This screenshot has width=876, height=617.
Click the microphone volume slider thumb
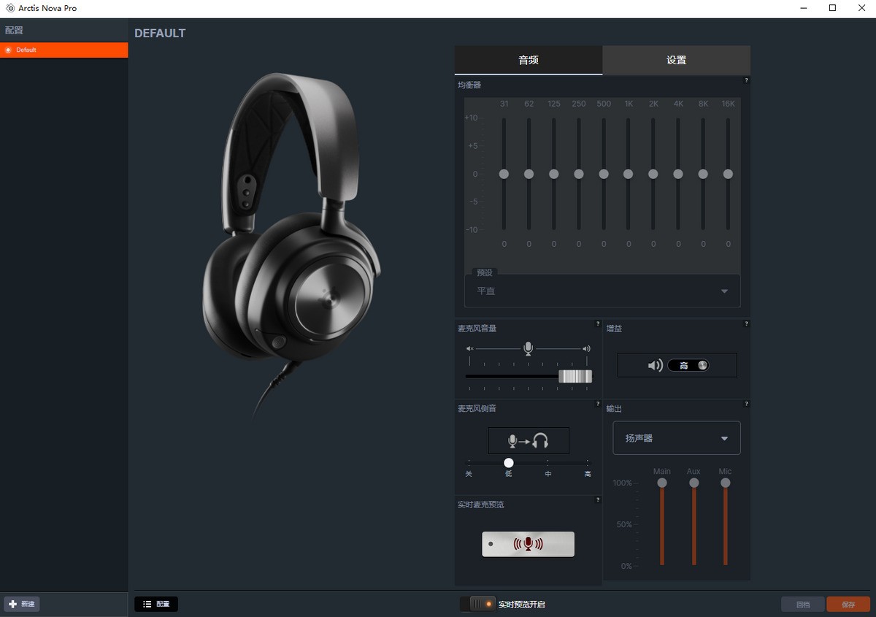575,376
